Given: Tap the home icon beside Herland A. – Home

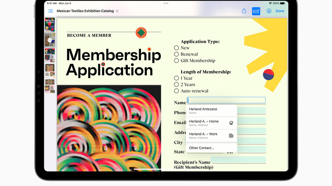Looking at the screenshot, I should 231,123.
